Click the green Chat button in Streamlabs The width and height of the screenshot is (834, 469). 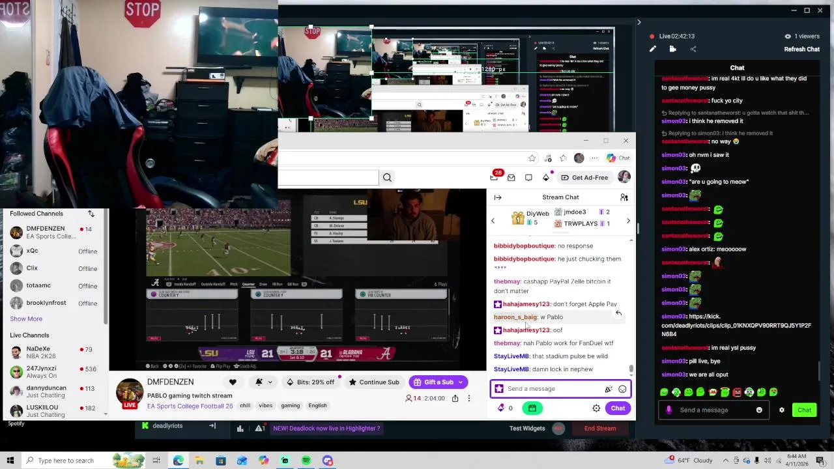(x=804, y=410)
